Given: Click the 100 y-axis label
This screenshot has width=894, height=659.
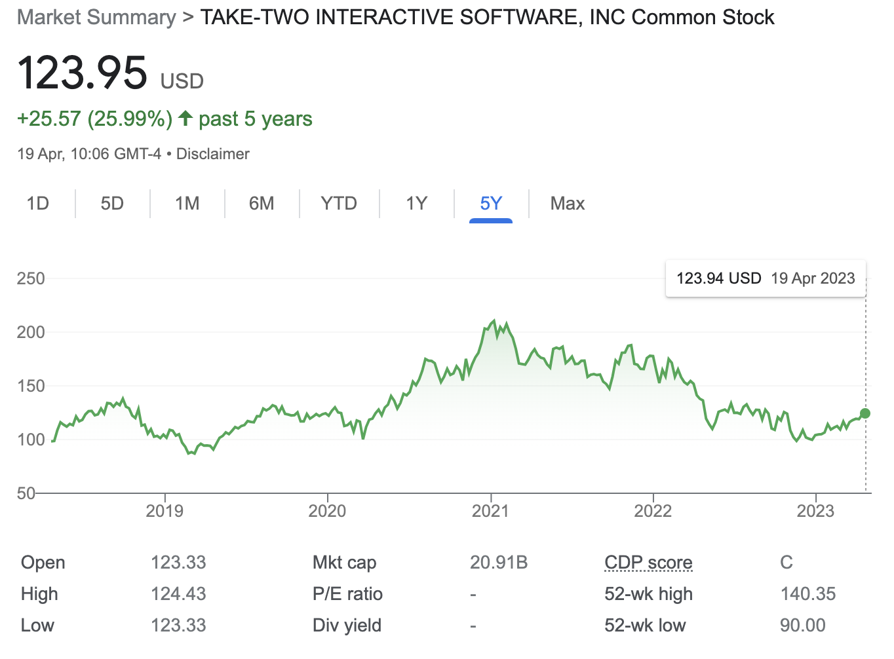Looking at the screenshot, I should [31, 440].
